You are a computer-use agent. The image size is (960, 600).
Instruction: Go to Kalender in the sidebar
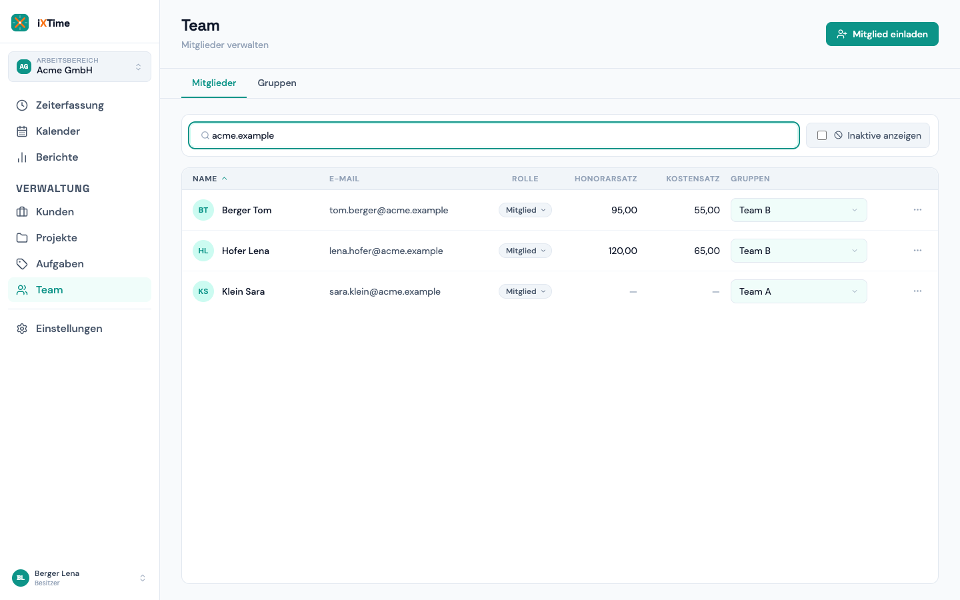[79, 131]
